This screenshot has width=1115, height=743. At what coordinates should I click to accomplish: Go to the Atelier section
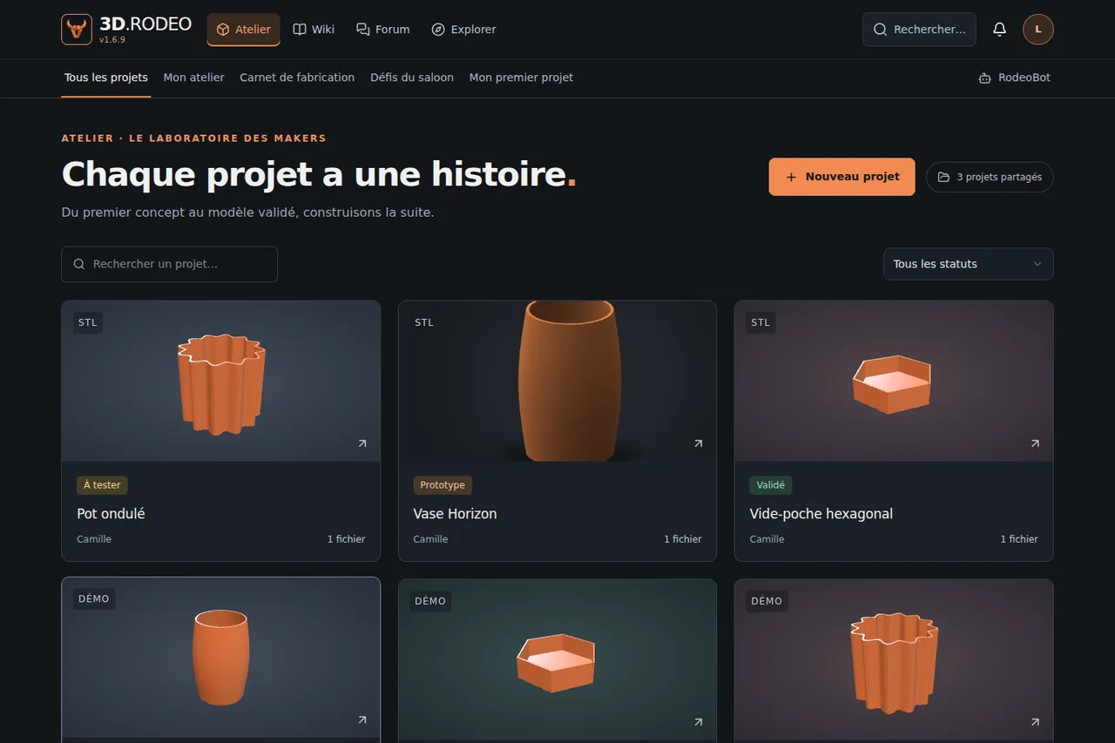pos(243,30)
